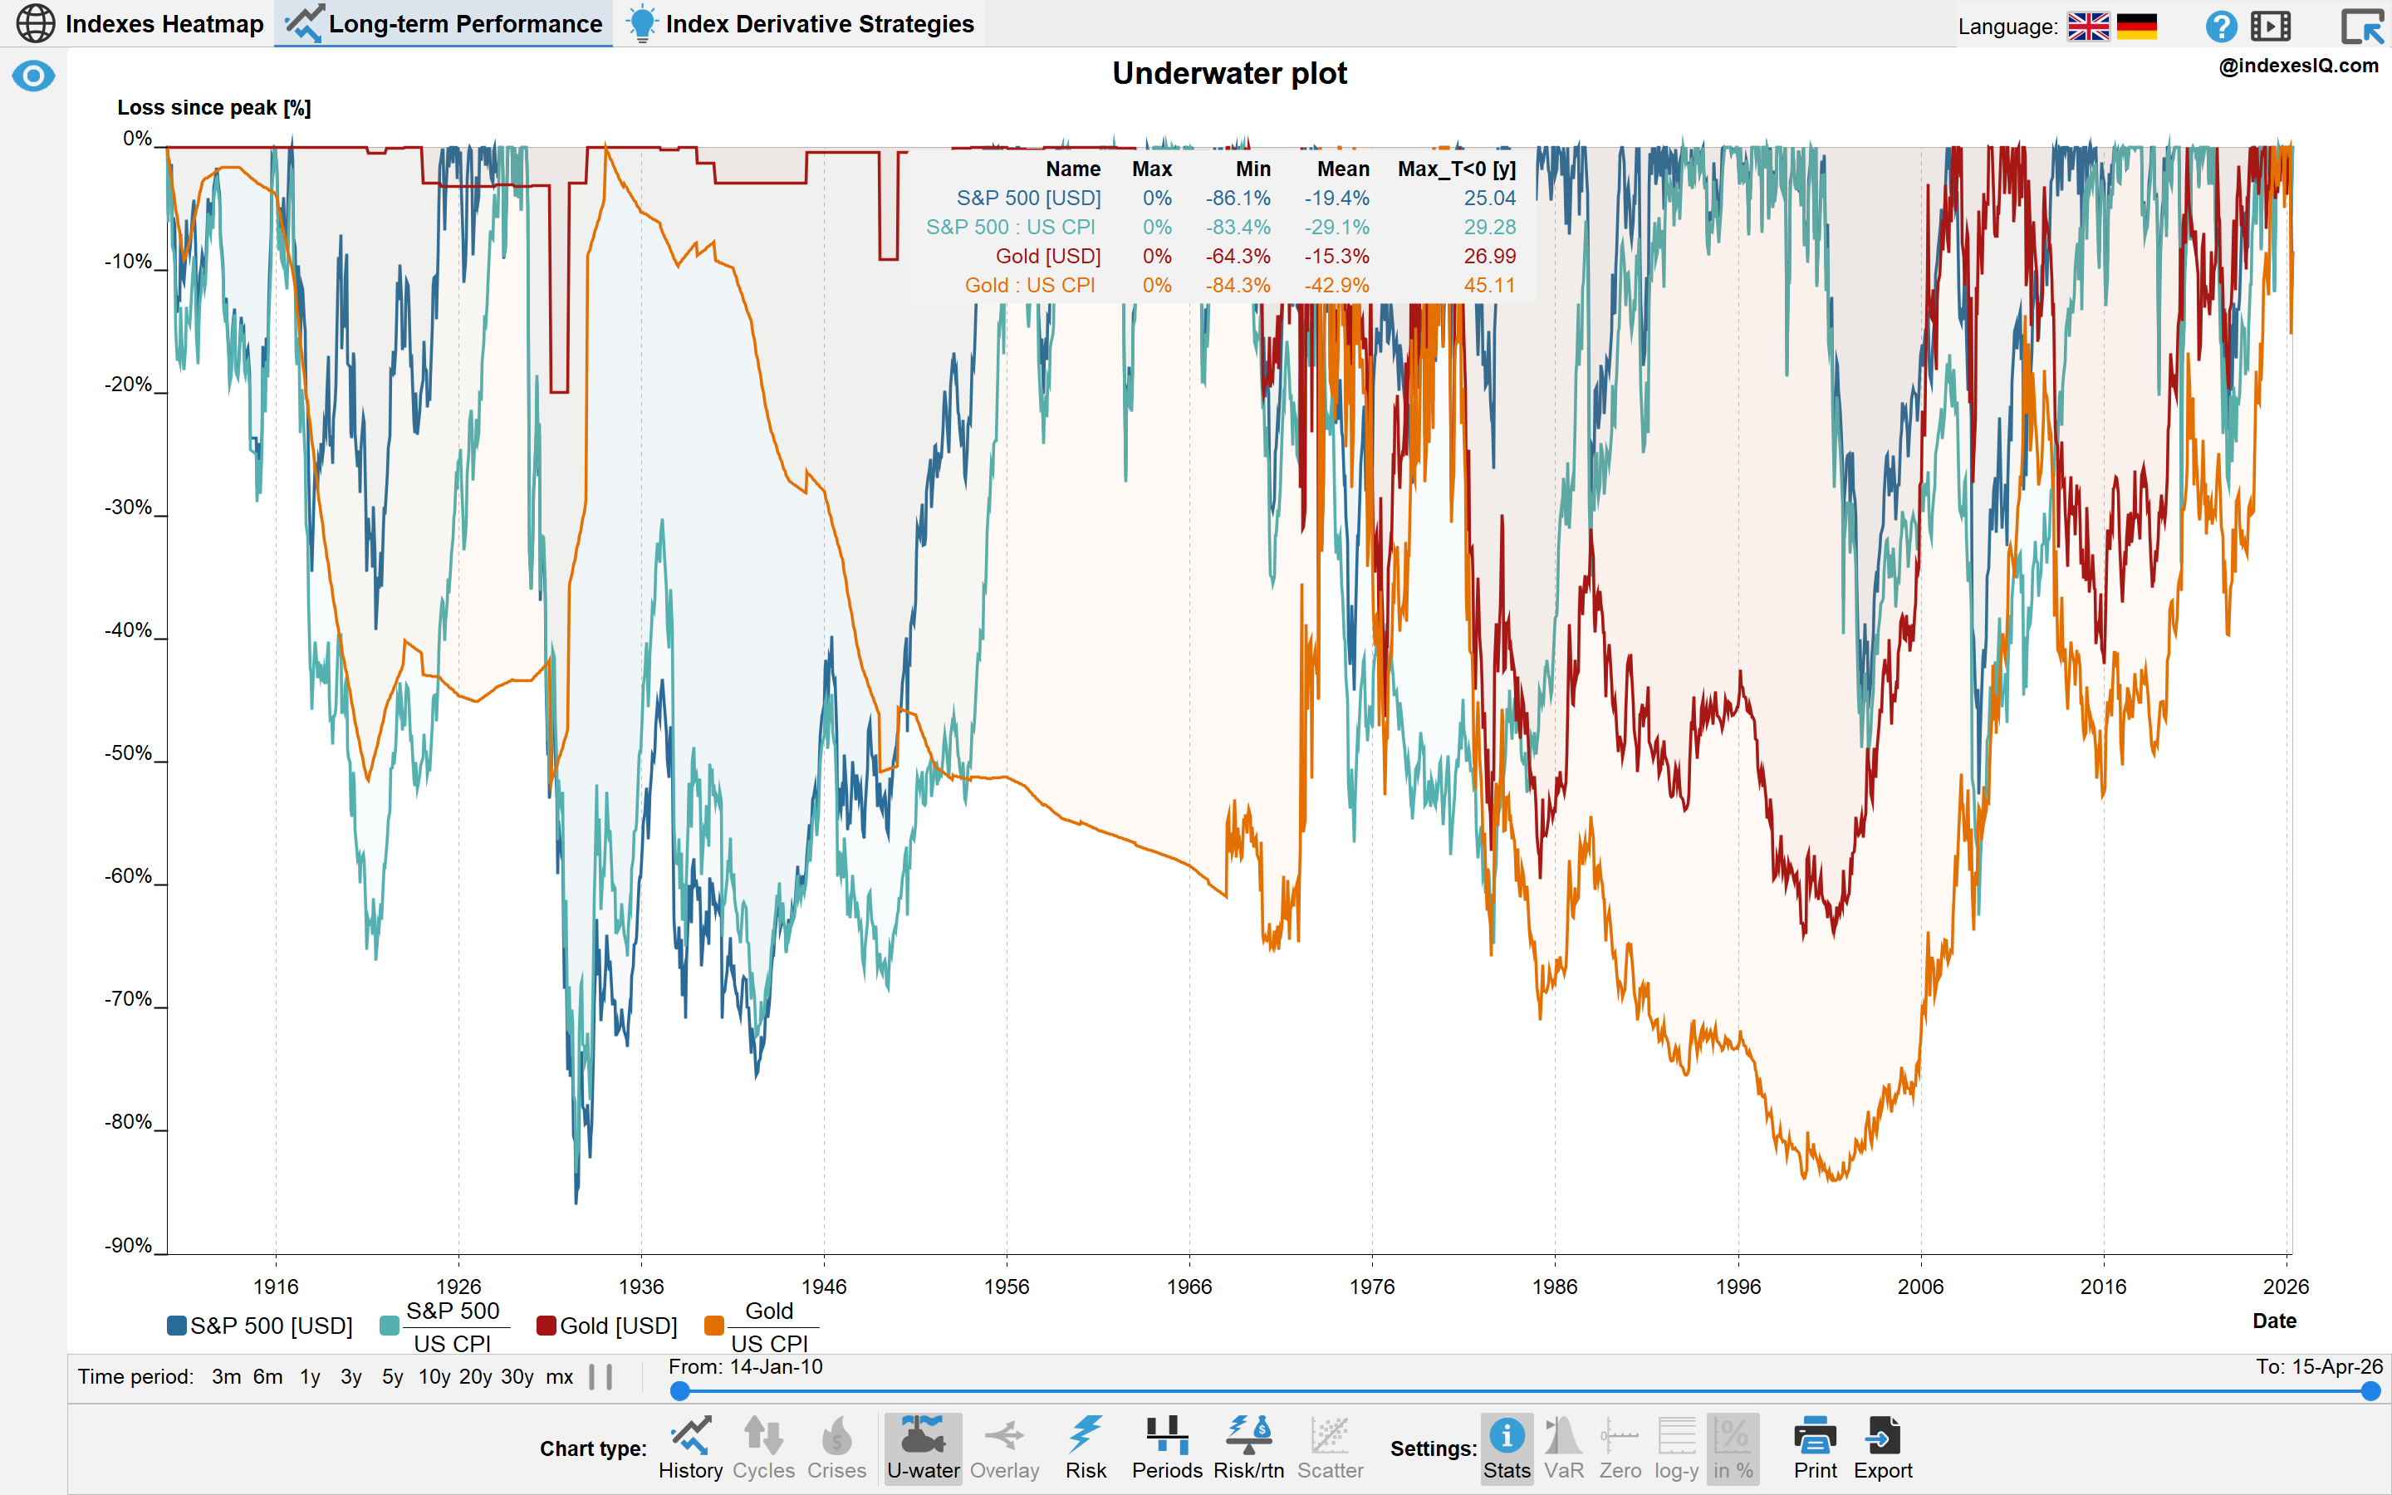Toggle Gold [USD] legend entry
This screenshot has width=2392, height=1495.
pyautogui.click(x=607, y=1326)
